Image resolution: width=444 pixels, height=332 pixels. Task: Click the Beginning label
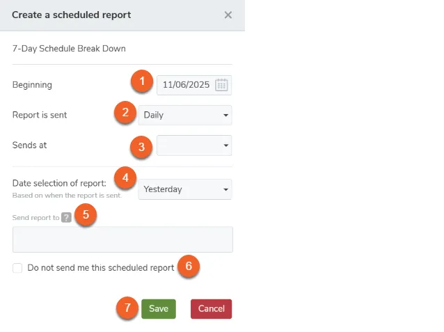tap(32, 85)
